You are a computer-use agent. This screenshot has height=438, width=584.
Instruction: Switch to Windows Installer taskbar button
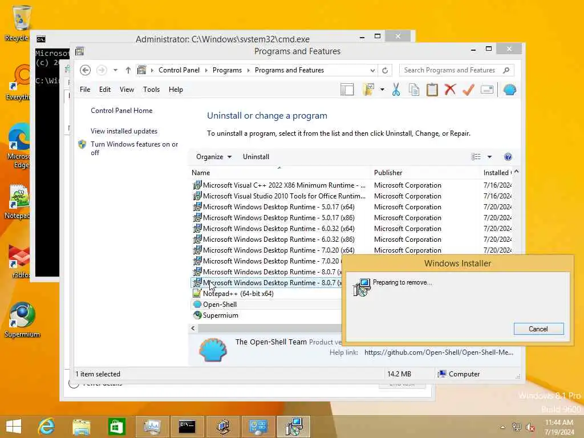pyautogui.click(x=294, y=427)
